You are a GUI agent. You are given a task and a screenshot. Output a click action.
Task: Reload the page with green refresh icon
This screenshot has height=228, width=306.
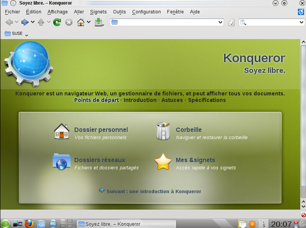[57, 22]
